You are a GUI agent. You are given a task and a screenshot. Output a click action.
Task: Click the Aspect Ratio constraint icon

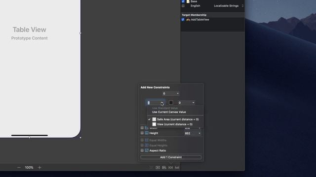click(x=147, y=150)
